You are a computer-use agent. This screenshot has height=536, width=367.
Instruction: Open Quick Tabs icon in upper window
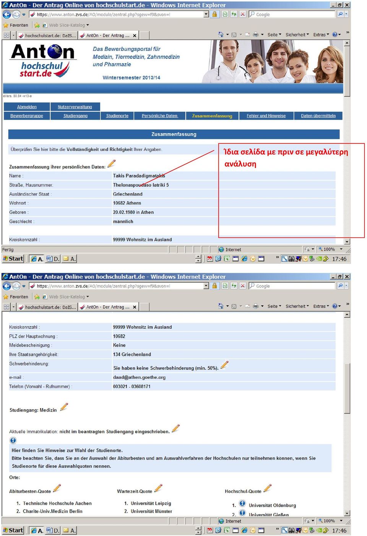click(6, 35)
